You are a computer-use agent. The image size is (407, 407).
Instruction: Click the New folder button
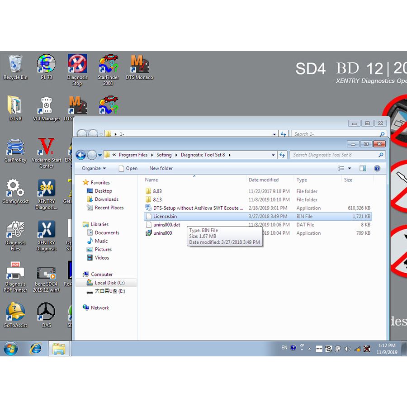(x=161, y=168)
